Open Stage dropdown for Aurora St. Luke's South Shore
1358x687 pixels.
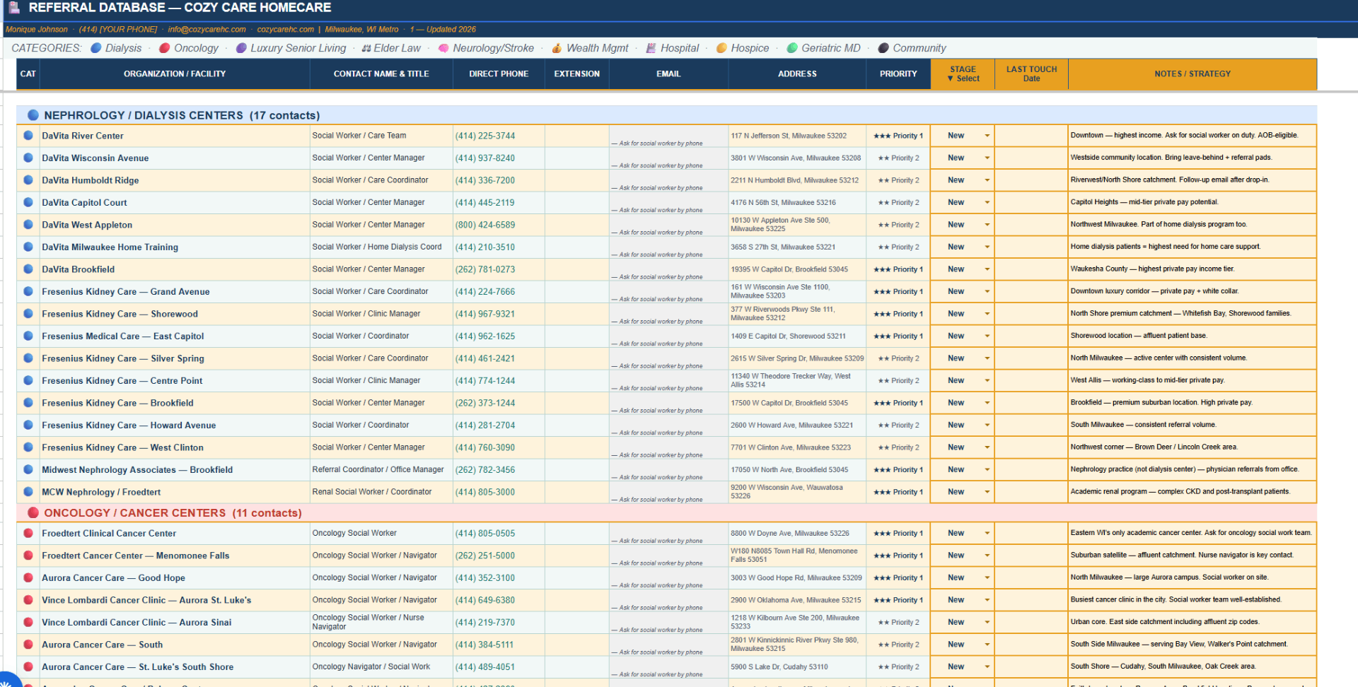pyautogui.click(x=987, y=667)
